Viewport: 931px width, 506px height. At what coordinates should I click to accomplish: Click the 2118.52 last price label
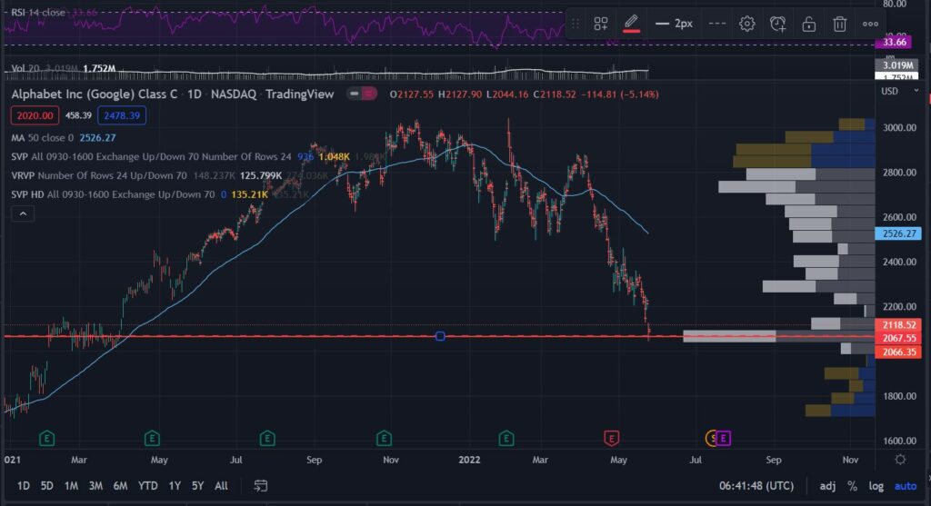click(x=898, y=325)
